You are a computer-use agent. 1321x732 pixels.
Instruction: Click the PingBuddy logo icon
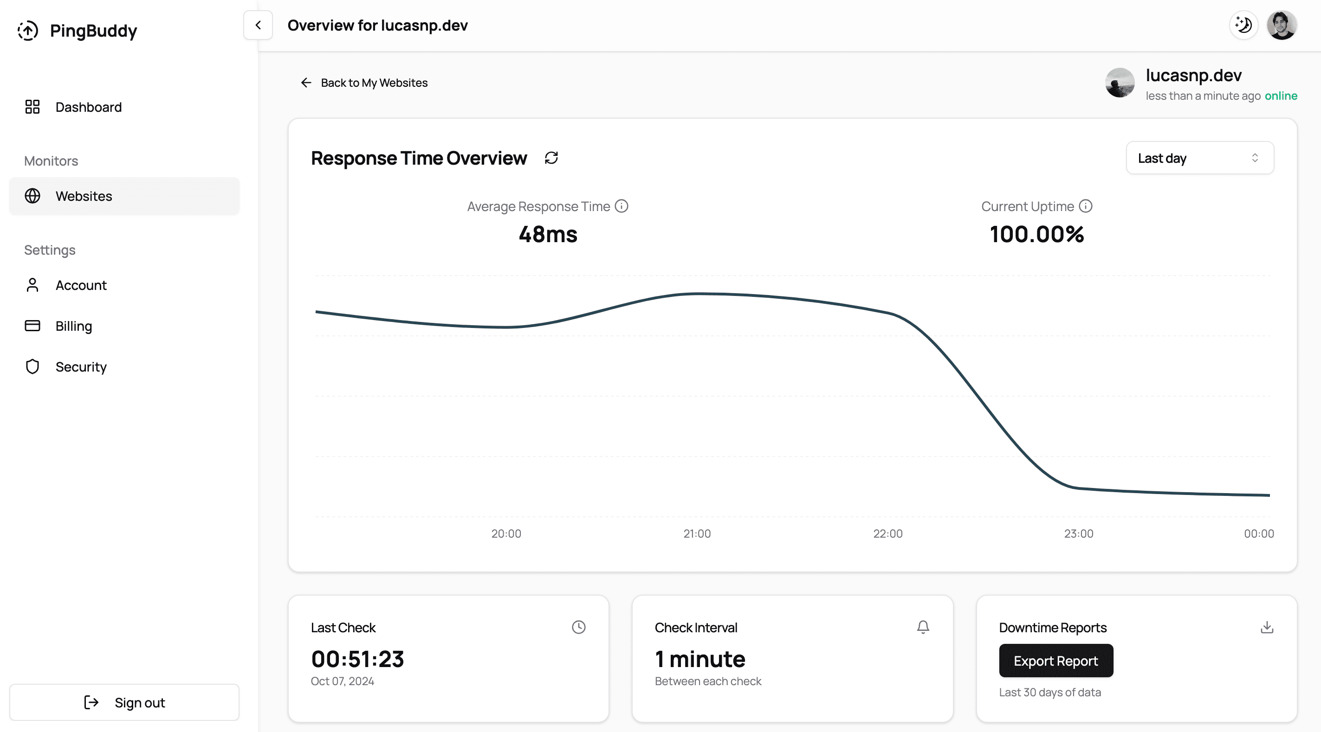click(28, 31)
